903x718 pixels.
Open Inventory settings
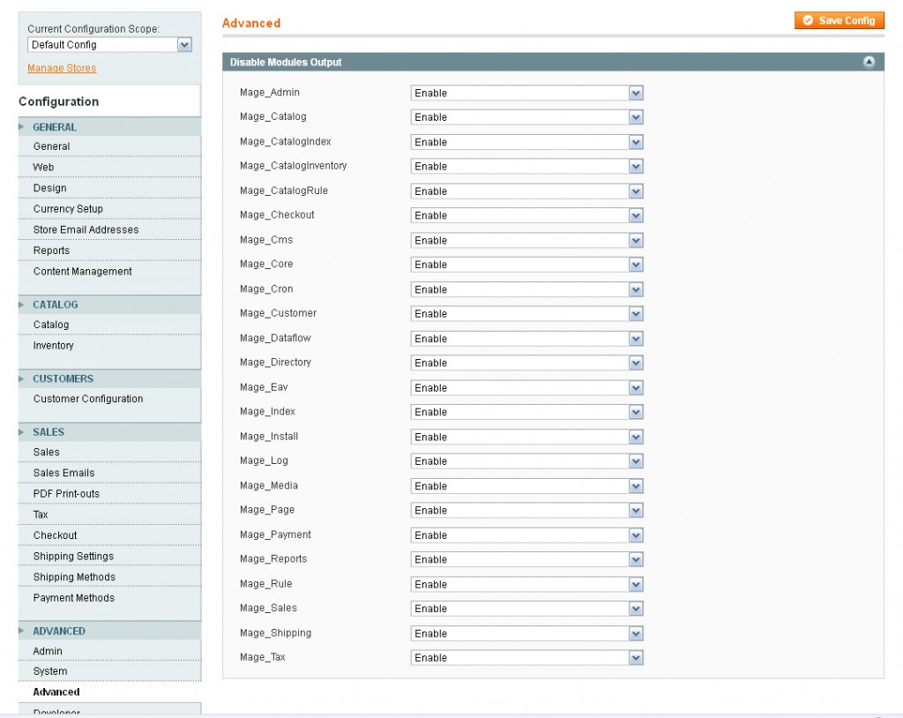109,345
